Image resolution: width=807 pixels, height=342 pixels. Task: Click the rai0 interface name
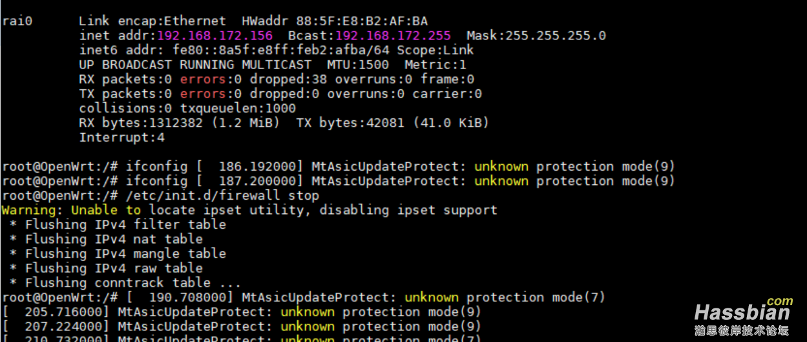coord(17,21)
